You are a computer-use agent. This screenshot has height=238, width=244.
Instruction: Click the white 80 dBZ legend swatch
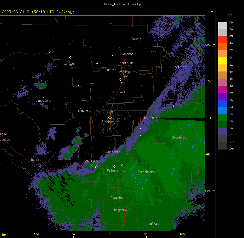222,26
